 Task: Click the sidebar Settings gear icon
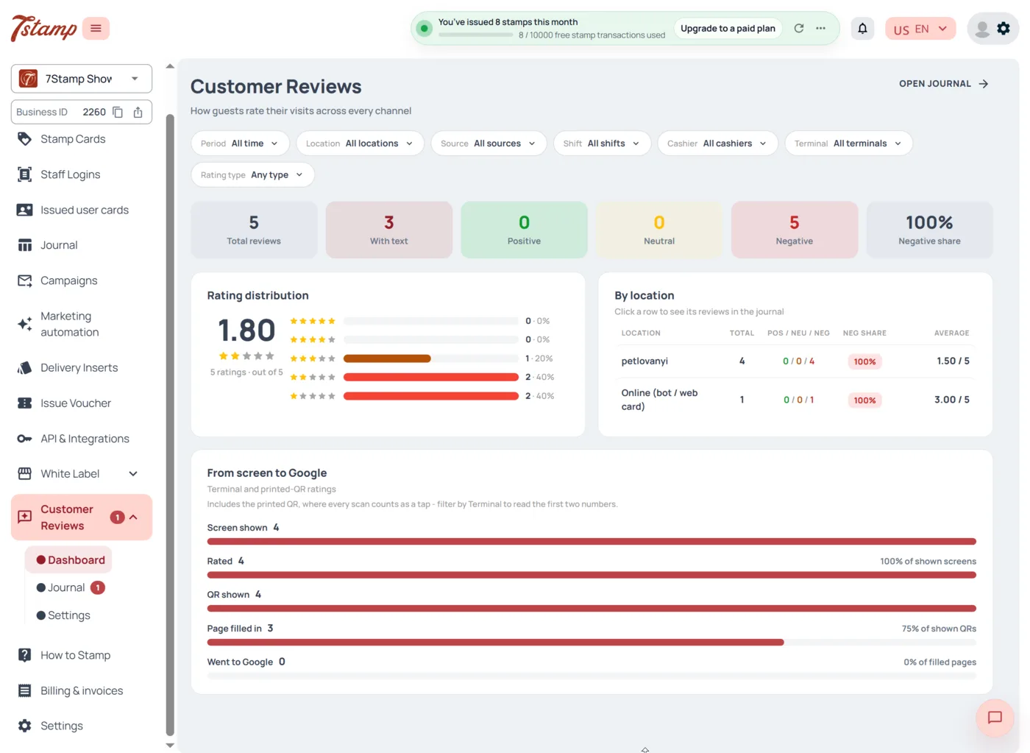[24, 726]
